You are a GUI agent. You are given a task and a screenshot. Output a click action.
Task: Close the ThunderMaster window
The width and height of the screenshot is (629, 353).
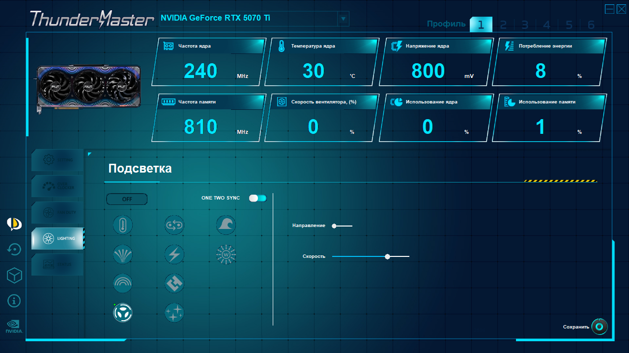pyautogui.click(x=621, y=9)
